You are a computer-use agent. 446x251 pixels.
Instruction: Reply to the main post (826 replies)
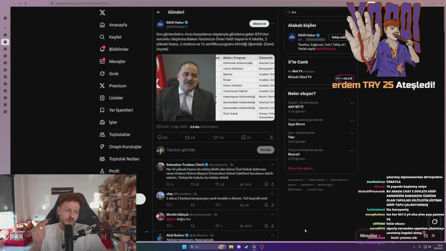162,137
